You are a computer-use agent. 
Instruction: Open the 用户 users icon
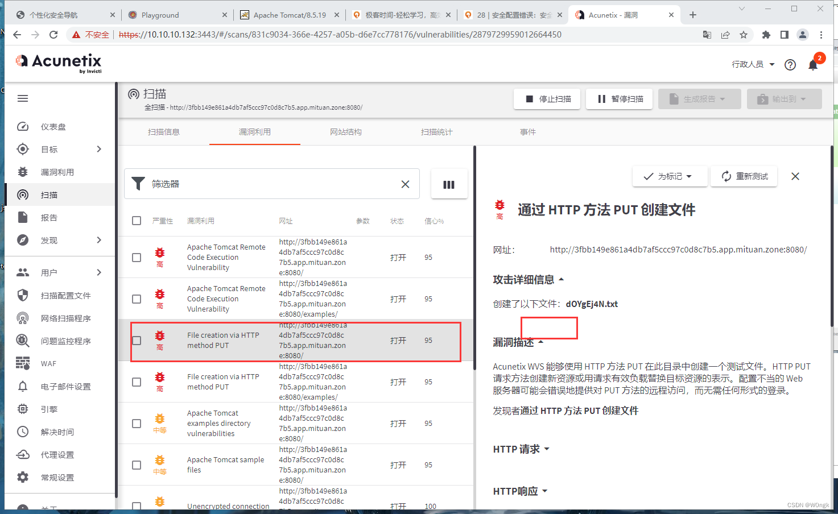(23, 272)
